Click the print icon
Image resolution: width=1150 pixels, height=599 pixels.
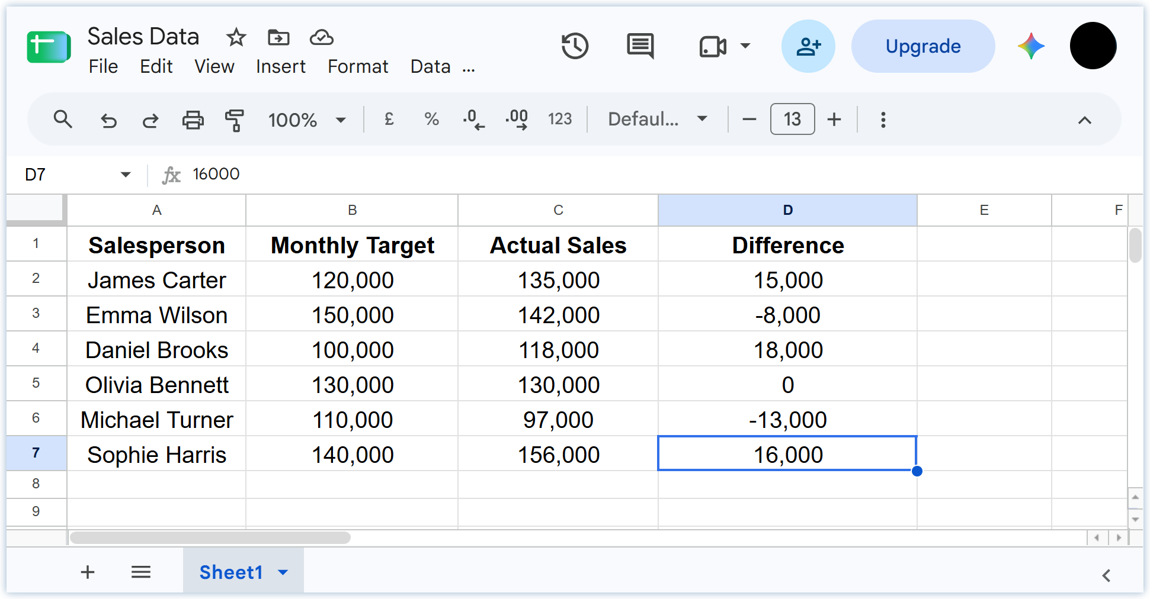point(193,120)
